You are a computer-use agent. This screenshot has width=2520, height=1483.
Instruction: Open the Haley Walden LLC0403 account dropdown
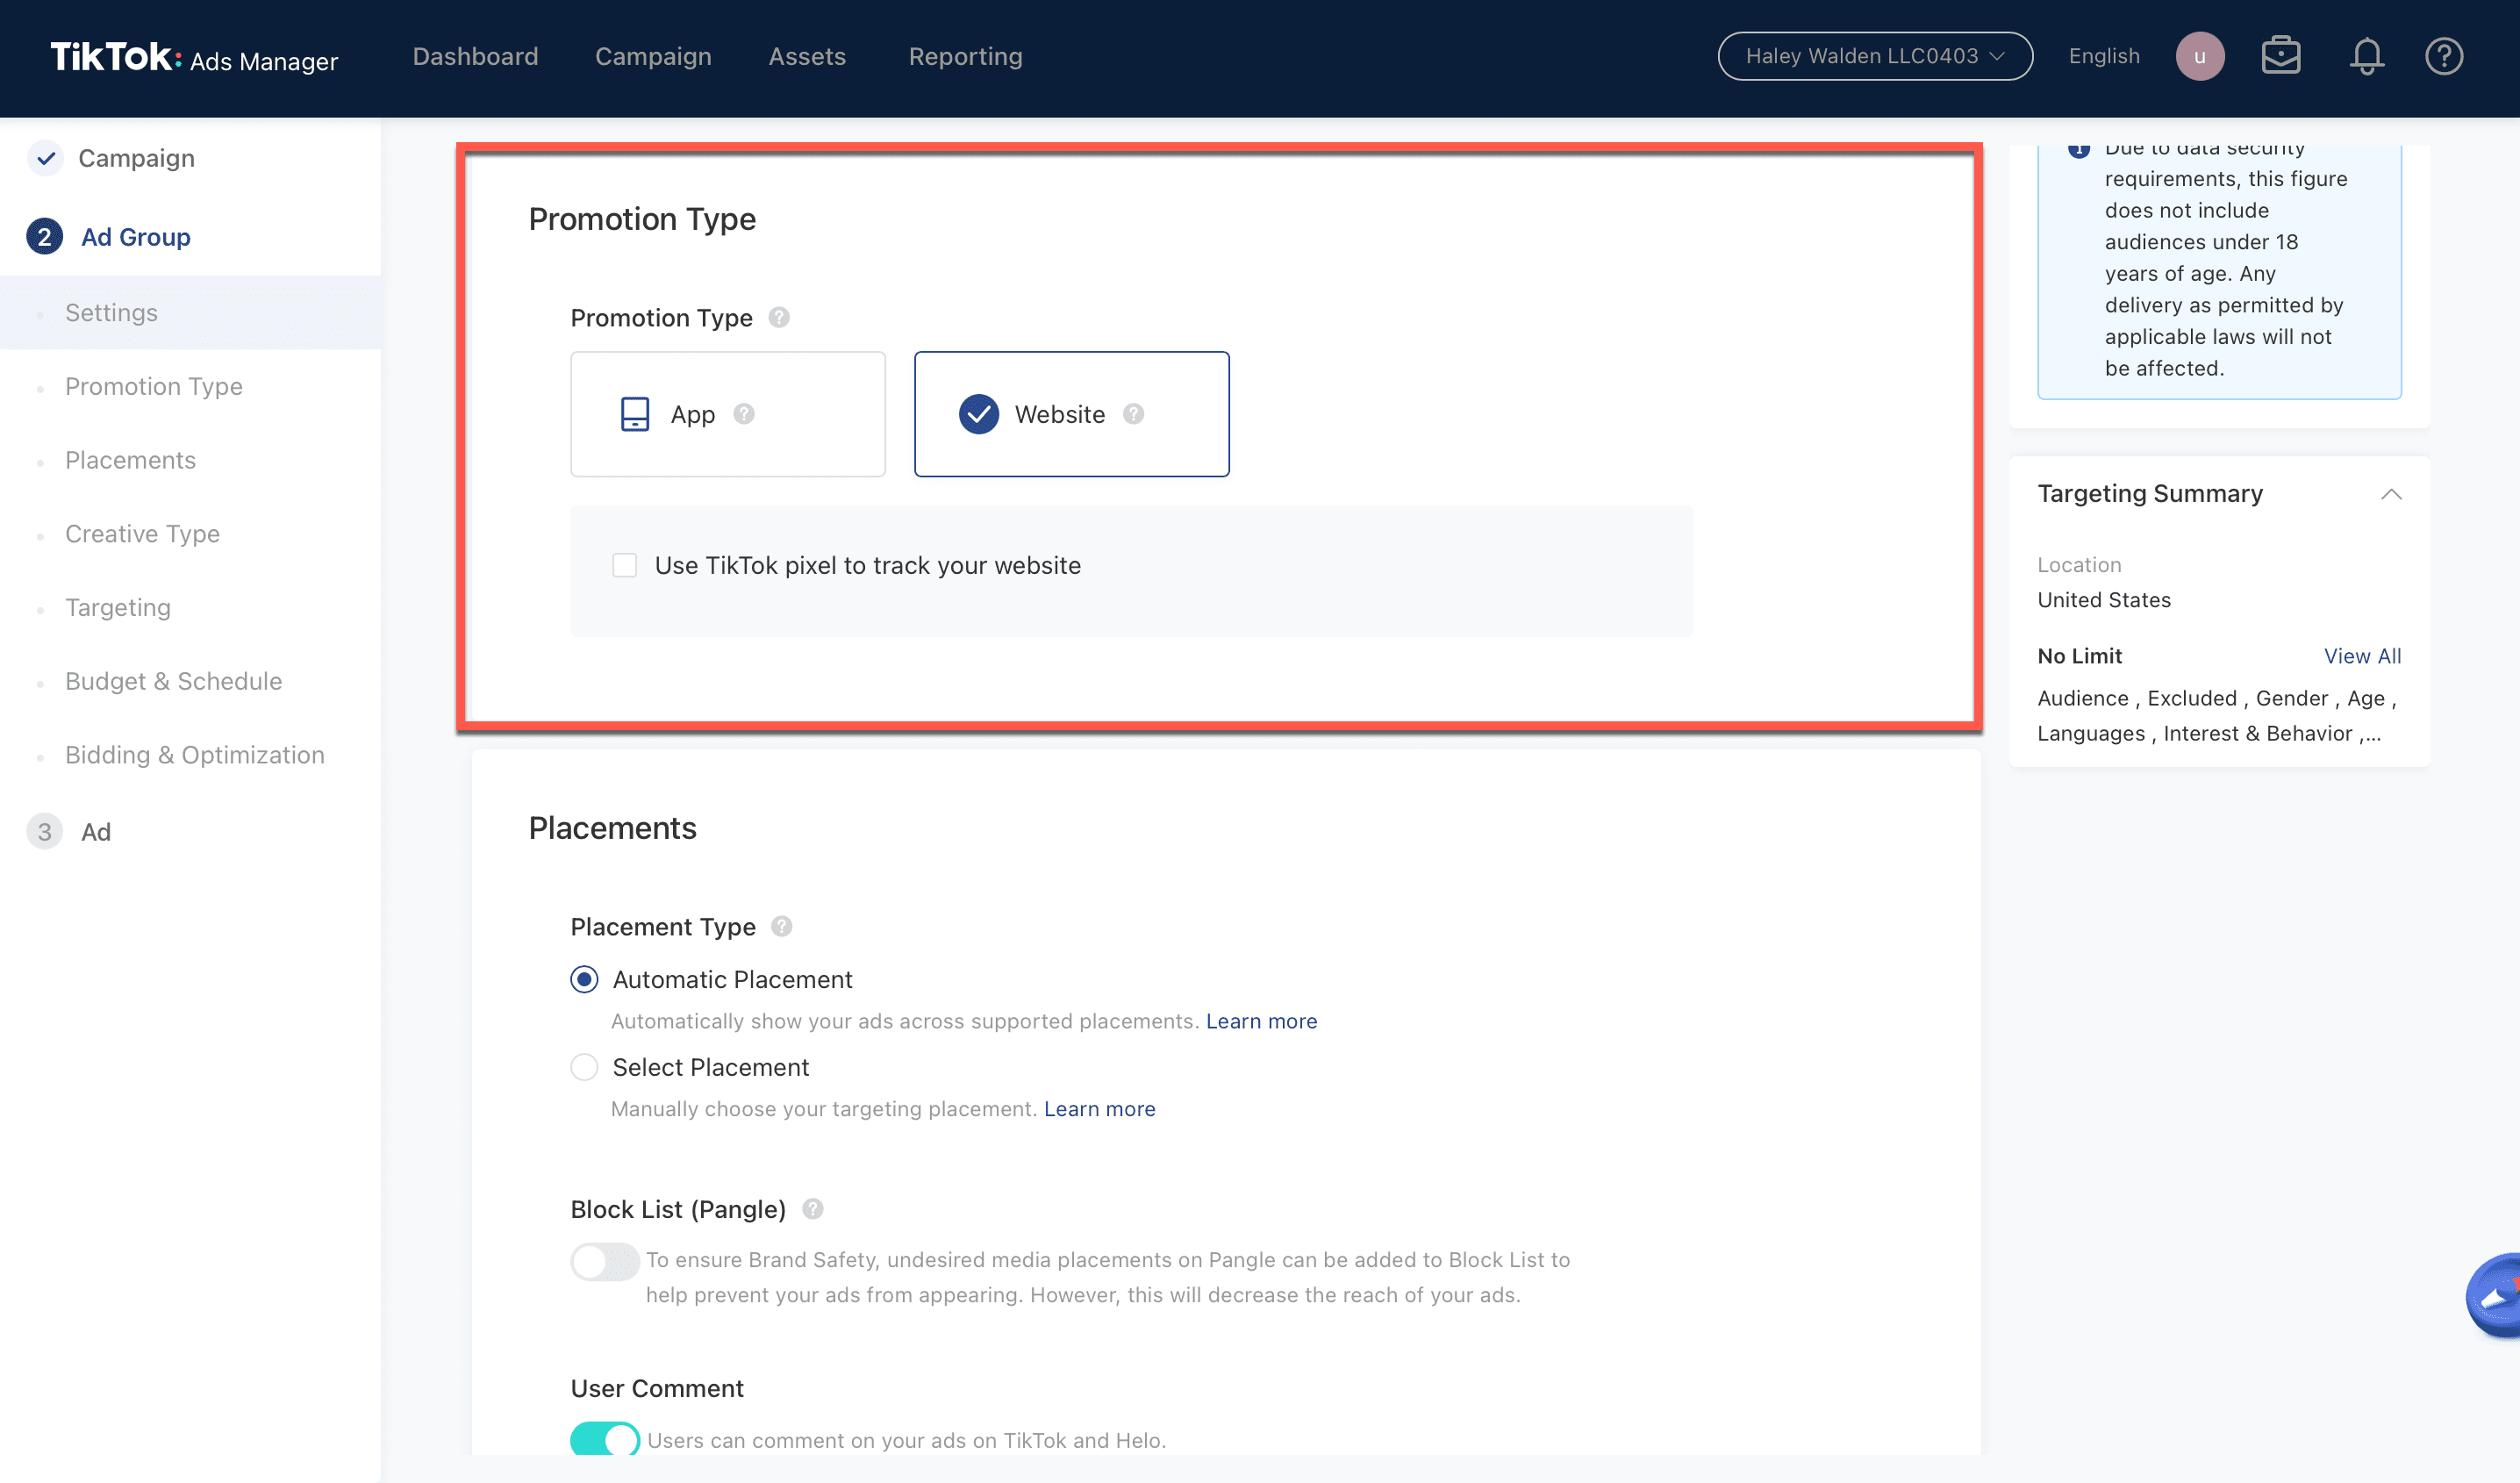pos(1874,56)
